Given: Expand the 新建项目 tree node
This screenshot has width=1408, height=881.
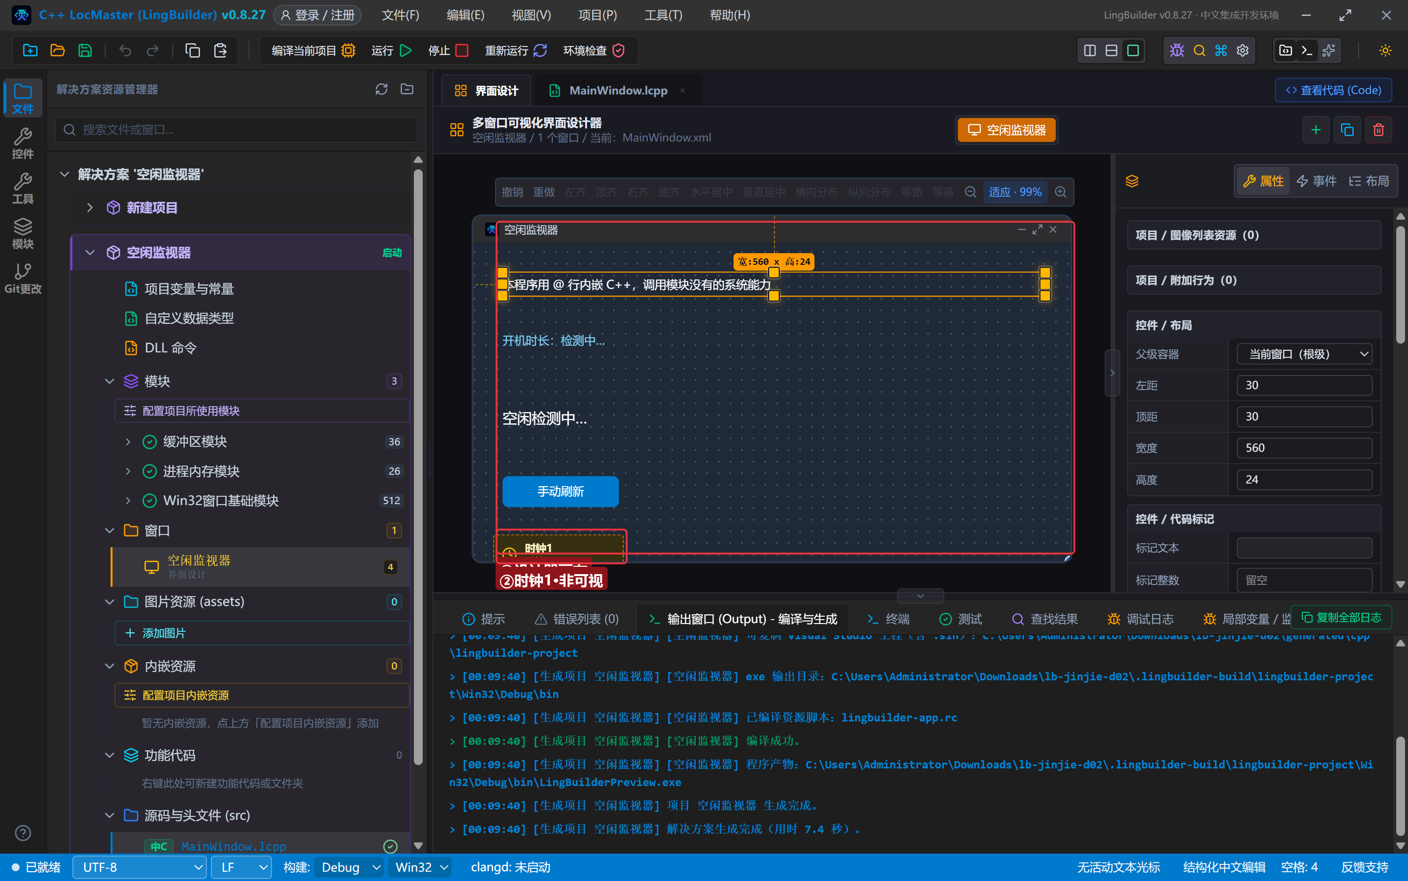Looking at the screenshot, I should tap(90, 208).
